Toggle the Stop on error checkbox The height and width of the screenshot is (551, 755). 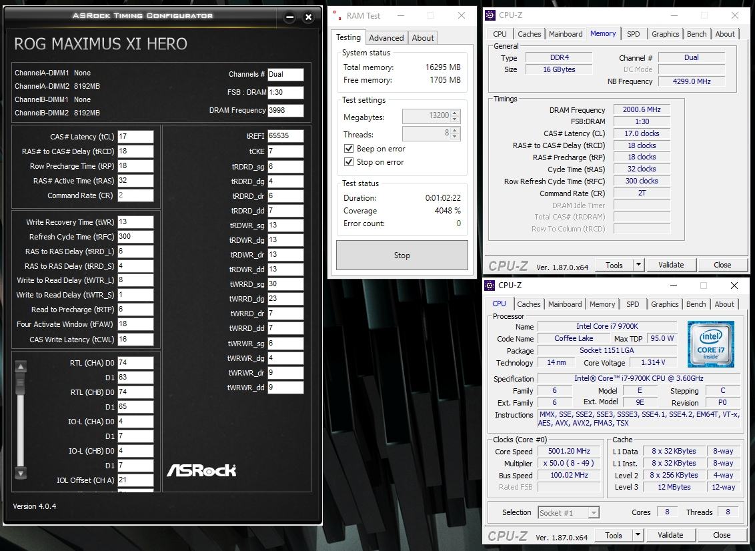[x=349, y=162]
